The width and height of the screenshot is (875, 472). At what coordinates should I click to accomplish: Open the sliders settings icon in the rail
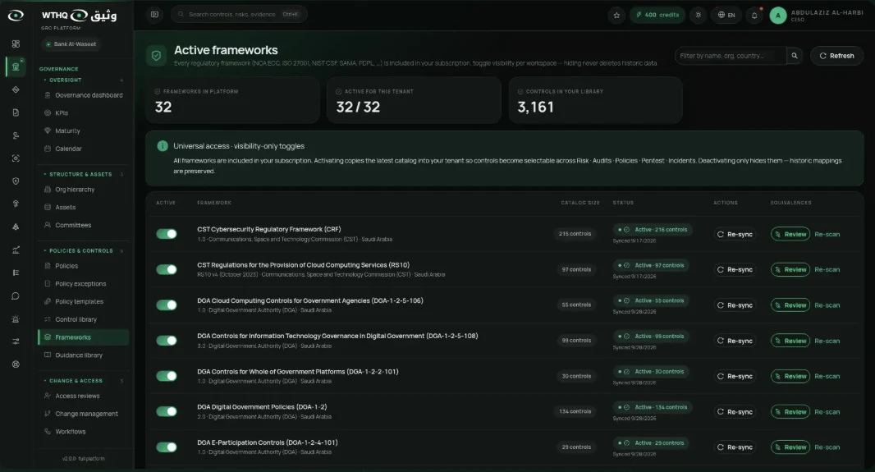16,341
